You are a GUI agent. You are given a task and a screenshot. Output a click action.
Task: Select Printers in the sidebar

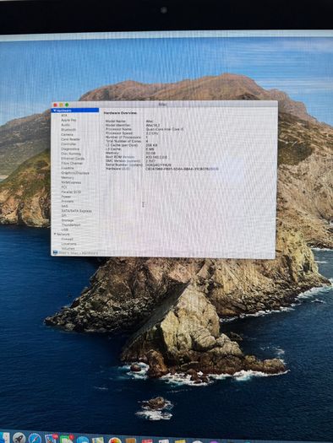coord(68,202)
